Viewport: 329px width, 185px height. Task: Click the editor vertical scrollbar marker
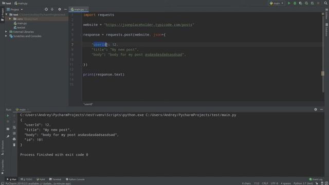click(323, 73)
